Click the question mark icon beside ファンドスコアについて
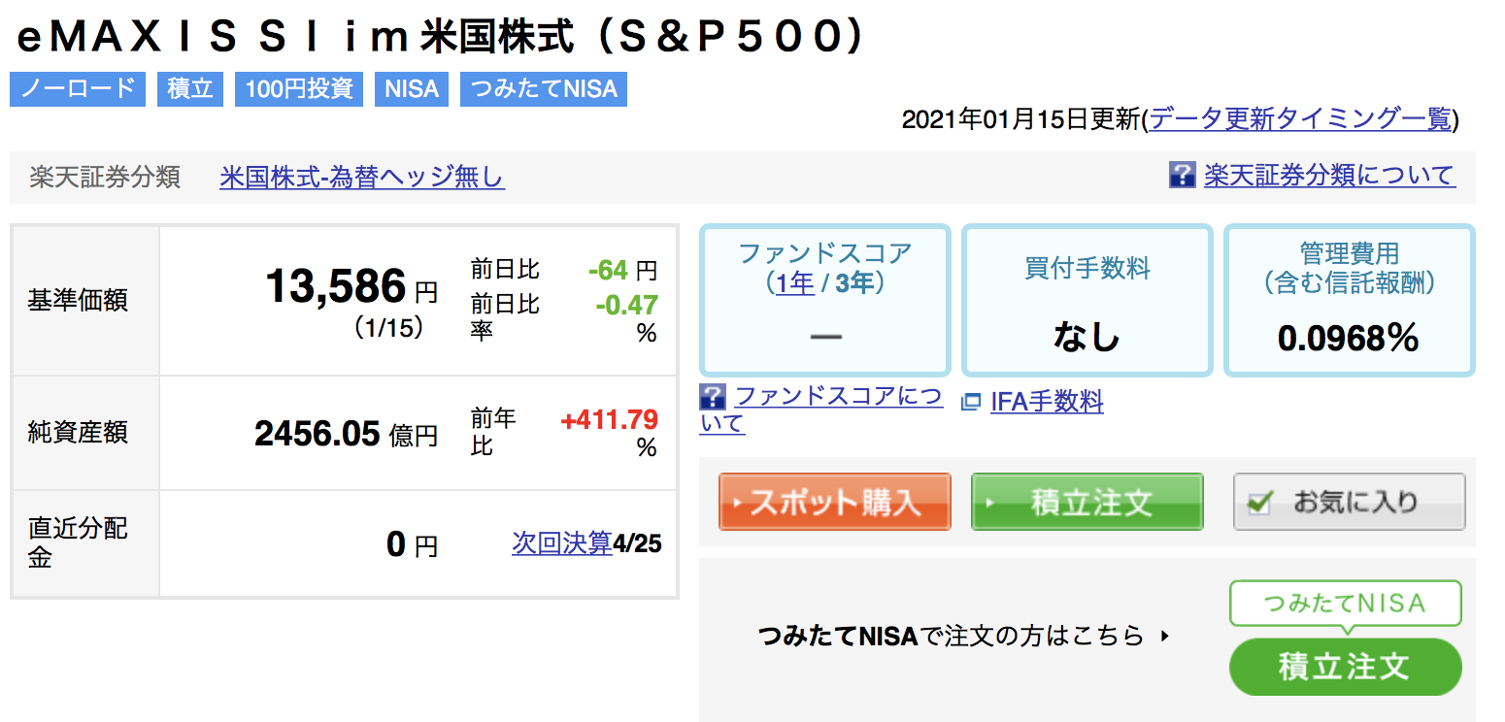The height and width of the screenshot is (722, 1505). click(713, 396)
